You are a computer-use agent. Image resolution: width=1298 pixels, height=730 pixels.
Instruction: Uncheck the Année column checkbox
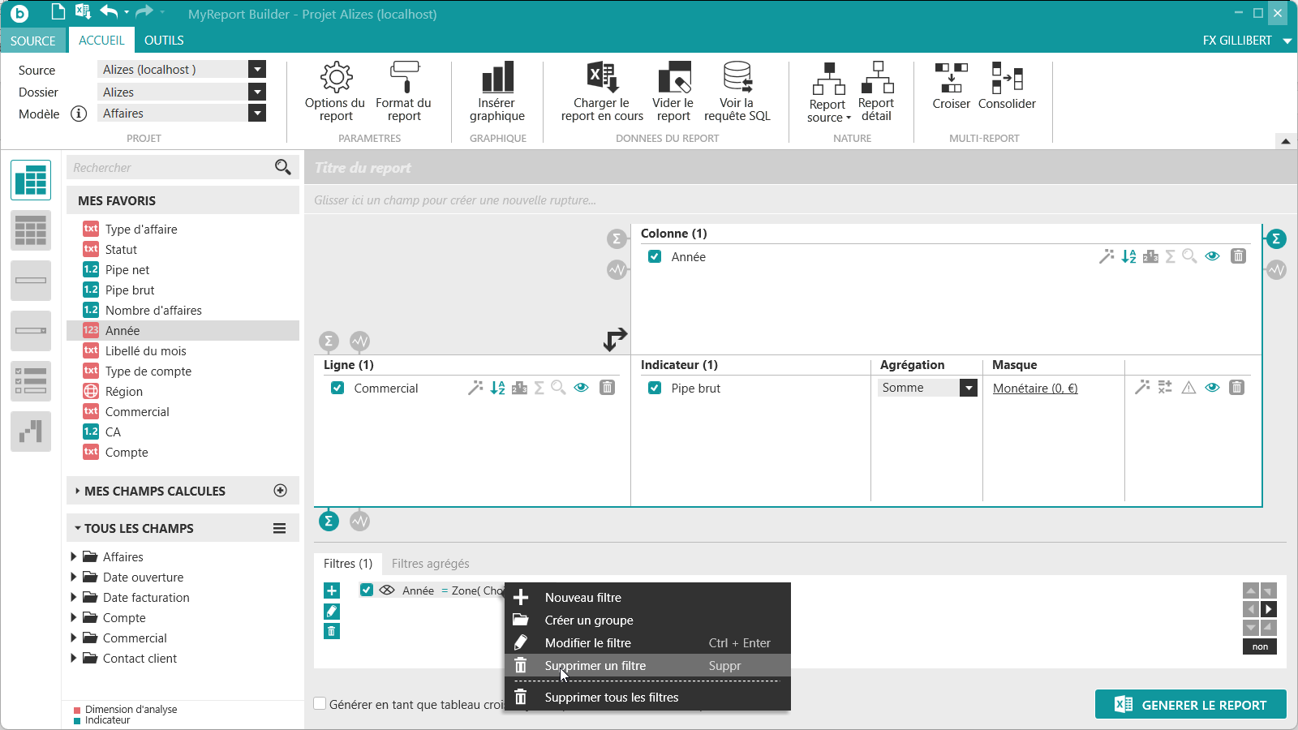655,257
